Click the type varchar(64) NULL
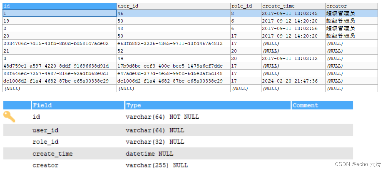The image size is (386, 170). (155, 130)
